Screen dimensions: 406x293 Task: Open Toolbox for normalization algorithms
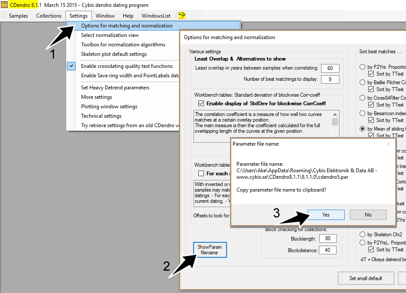[123, 45]
